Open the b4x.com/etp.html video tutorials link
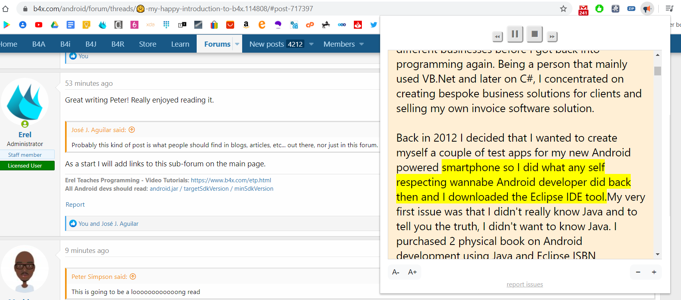The height and width of the screenshot is (300, 681). 231,180
